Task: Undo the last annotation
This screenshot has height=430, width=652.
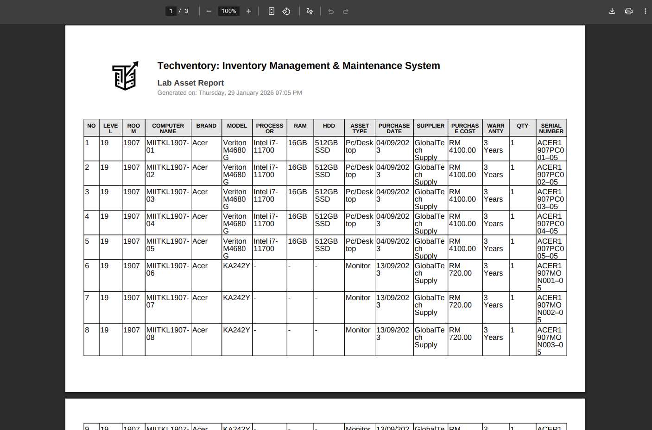Action: tap(330, 11)
